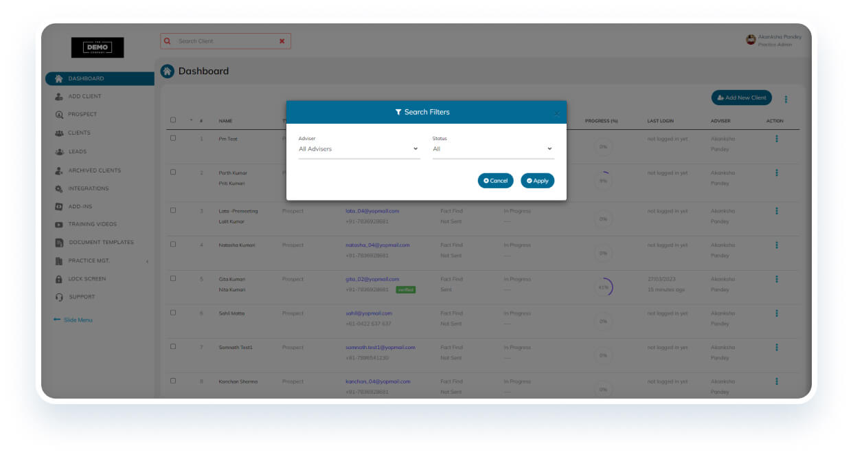Click the Lock Screen padlock icon
Image resolution: width=853 pixels, height=457 pixels.
59,279
